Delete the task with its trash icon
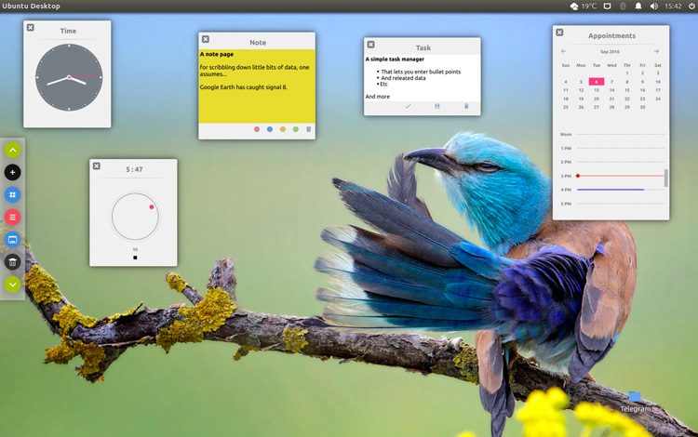This screenshot has height=437, width=698. point(466,106)
